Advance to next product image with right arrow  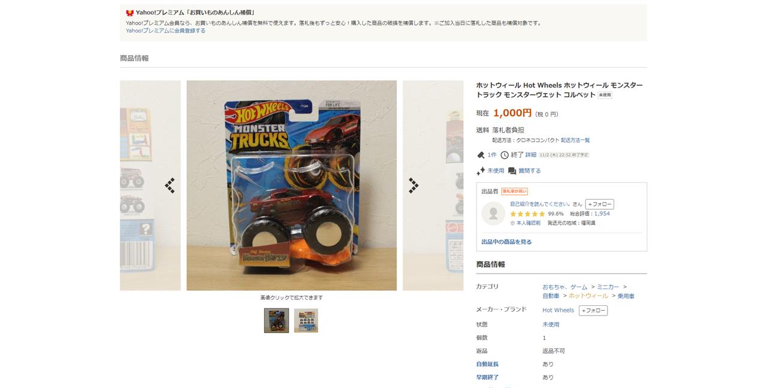(x=413, y=186)
